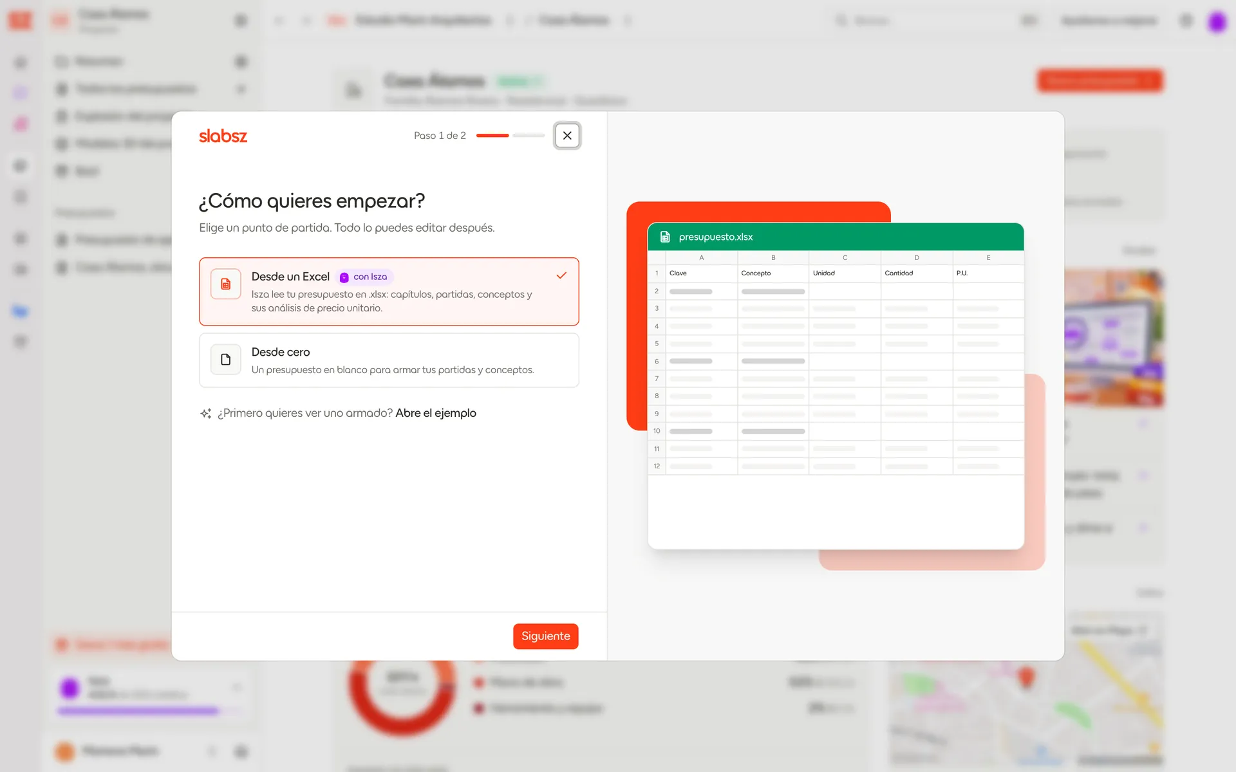
Task: Click the grey step-two progress segment
Action: point(529,136)
